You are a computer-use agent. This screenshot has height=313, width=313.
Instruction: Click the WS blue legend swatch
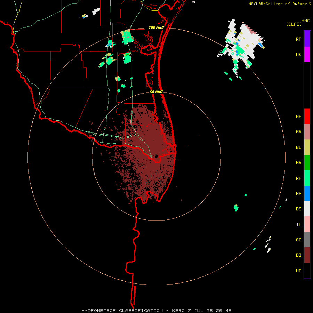point(307,193)
